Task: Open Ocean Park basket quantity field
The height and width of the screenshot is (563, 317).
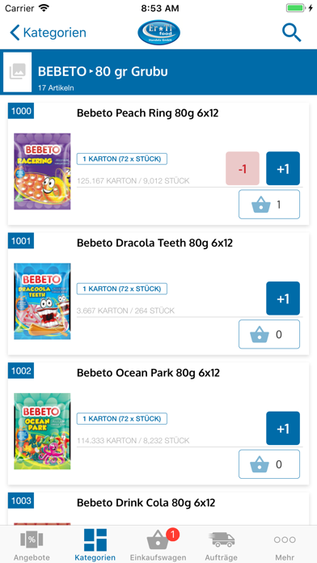Action: click(269, 464)
